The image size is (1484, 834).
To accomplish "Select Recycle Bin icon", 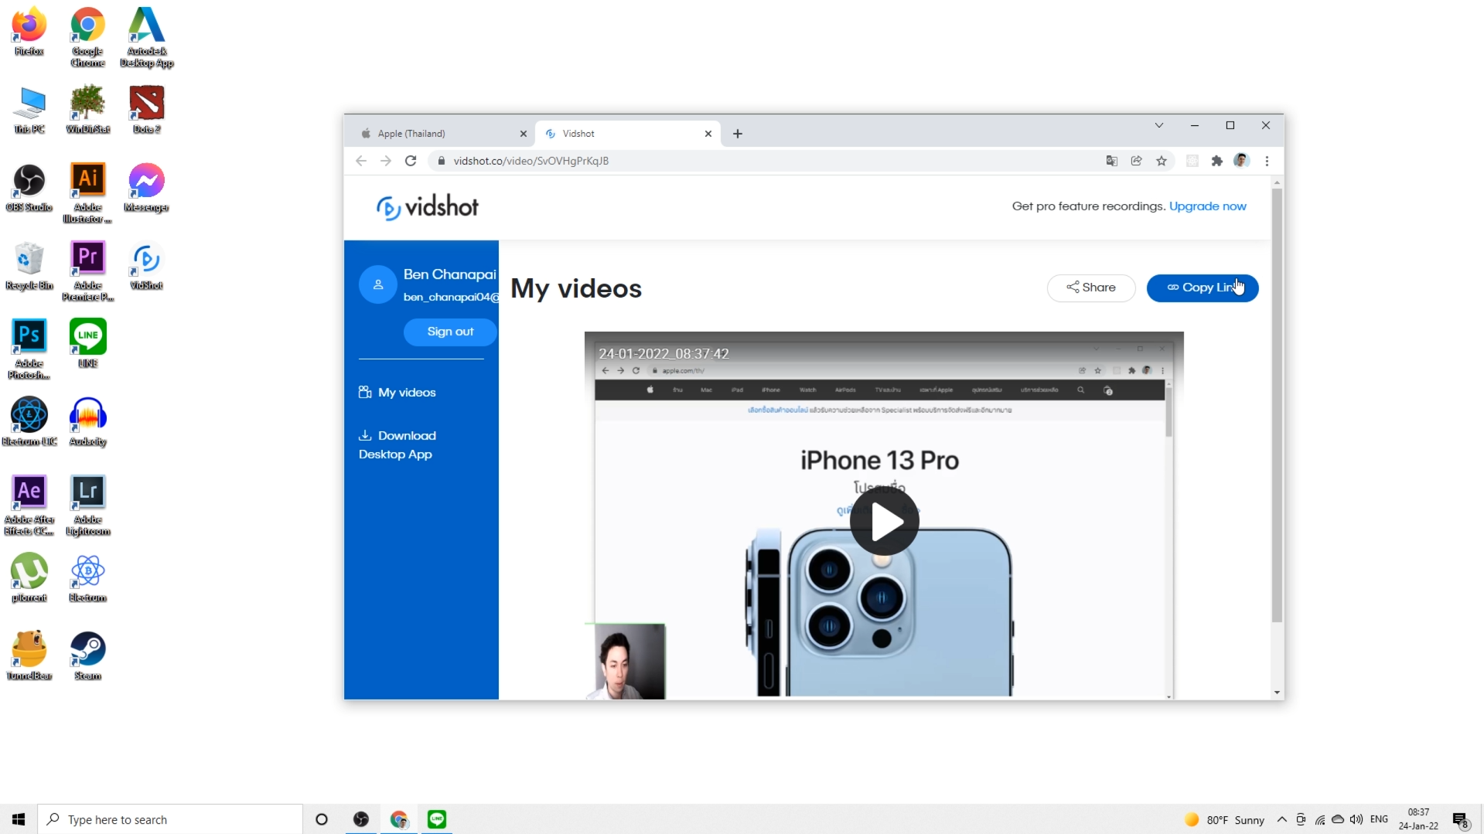I will click(x=29, y=266).
